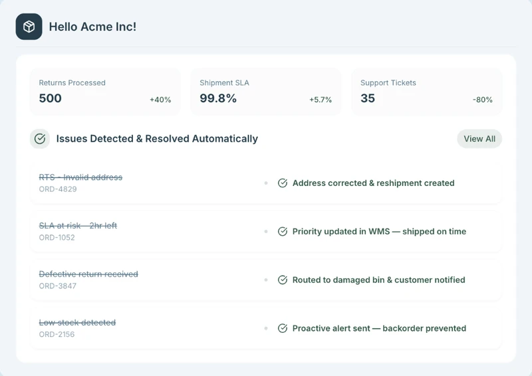Click order number ORD-2156

(57, 334)
